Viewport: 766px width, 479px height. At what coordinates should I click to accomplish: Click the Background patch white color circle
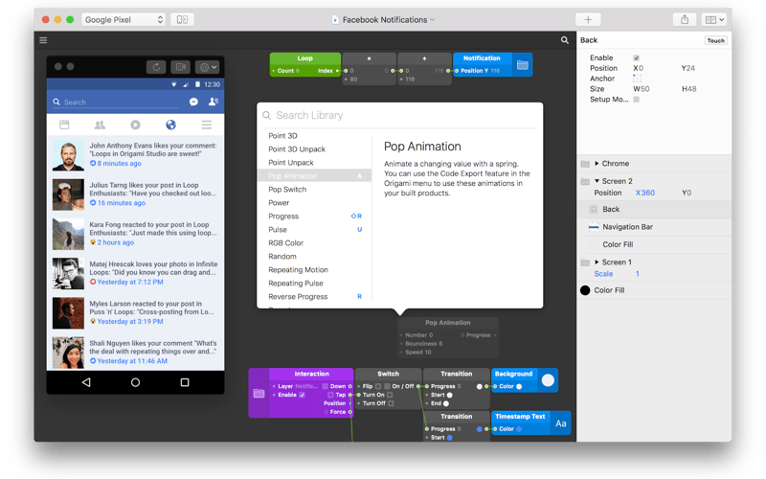tap(548, 380)
